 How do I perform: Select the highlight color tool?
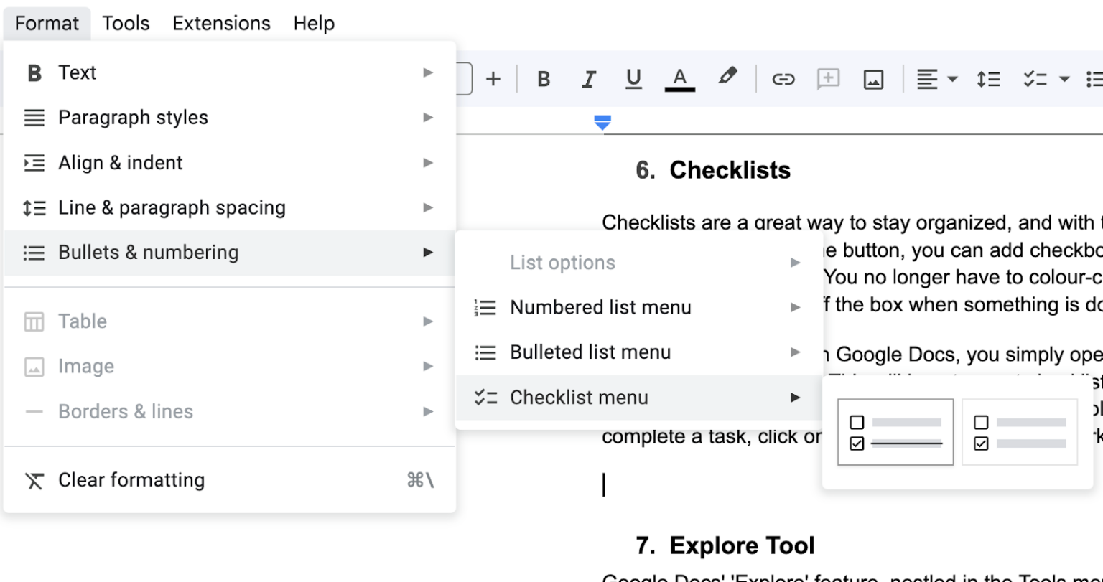pyautogui.click(x=727, y=79)
